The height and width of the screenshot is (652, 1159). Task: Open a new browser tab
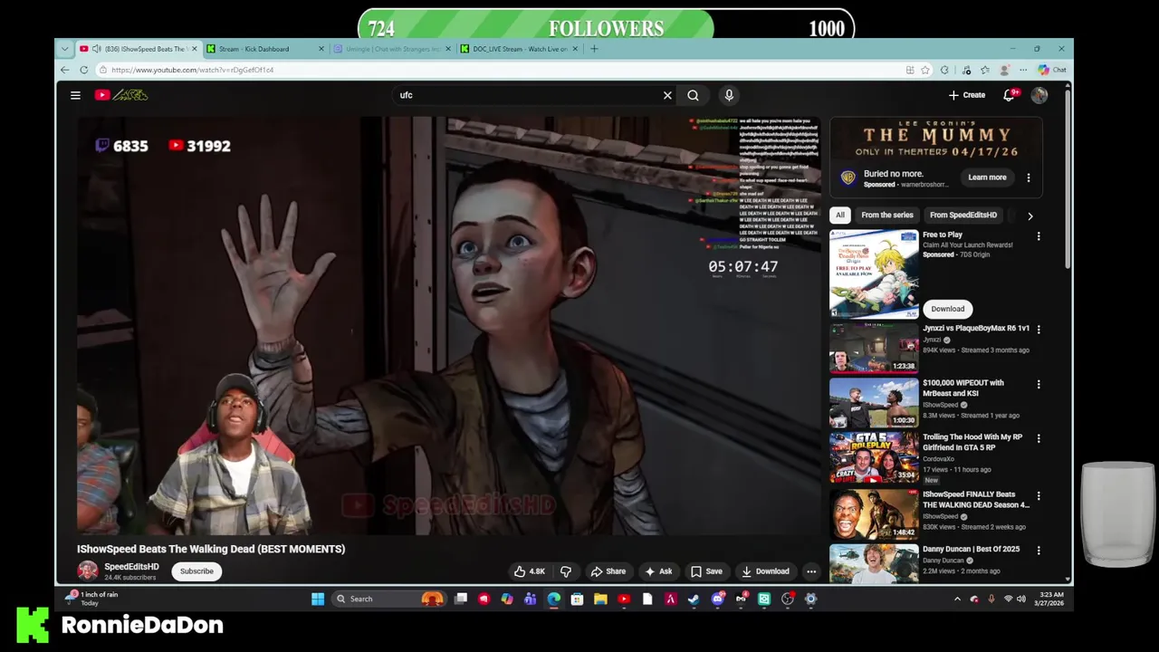pos(594,49)
